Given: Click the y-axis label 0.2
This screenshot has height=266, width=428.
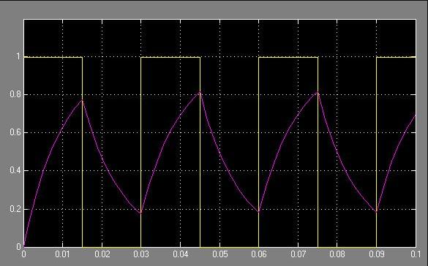Looking at the screenshot, I should [15, 209].
